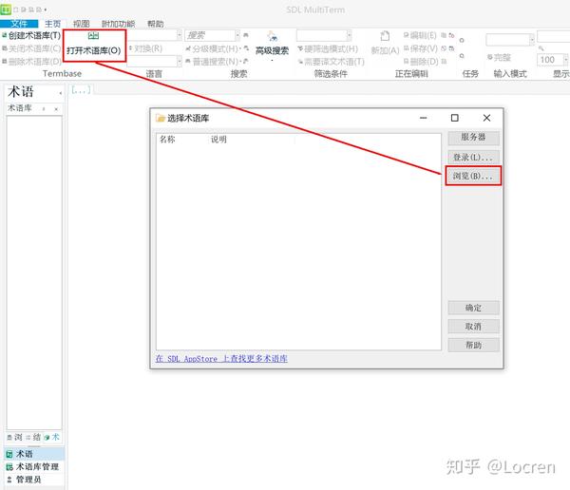
Task: Switch to the 术 termbases tab in the side panel
Action: click(x=52, y=437)
